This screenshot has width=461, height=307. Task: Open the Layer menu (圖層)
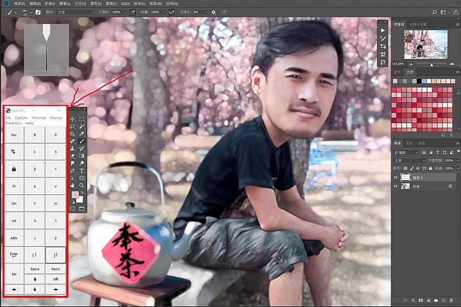click(65, 4)
